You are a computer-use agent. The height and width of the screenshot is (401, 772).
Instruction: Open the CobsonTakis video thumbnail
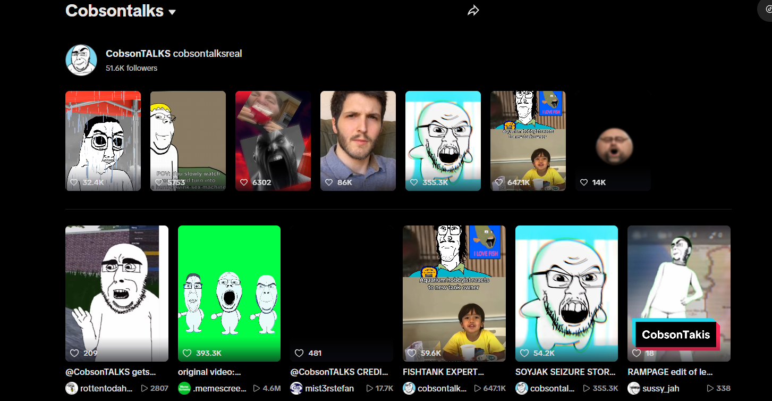(679, 294)
